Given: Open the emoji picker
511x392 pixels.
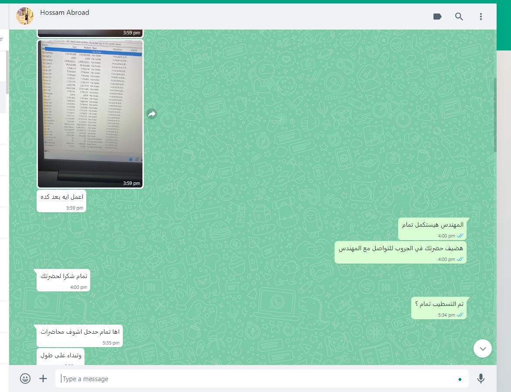Looking at the screenshot, I should click(25, 379).
